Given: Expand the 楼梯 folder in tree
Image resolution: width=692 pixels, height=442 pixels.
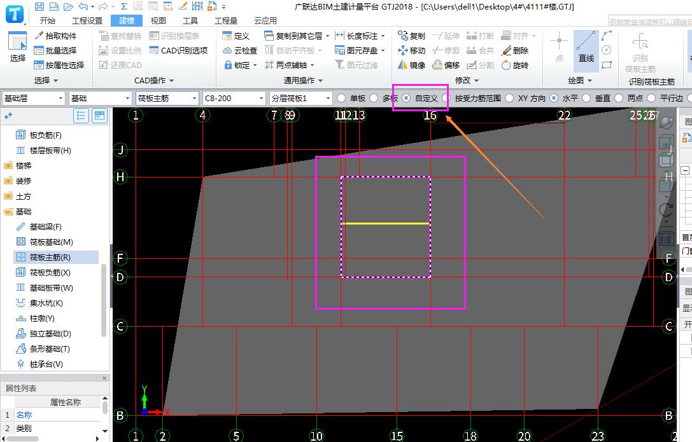Looking at the screenshot, I should (x=8, y=166).
